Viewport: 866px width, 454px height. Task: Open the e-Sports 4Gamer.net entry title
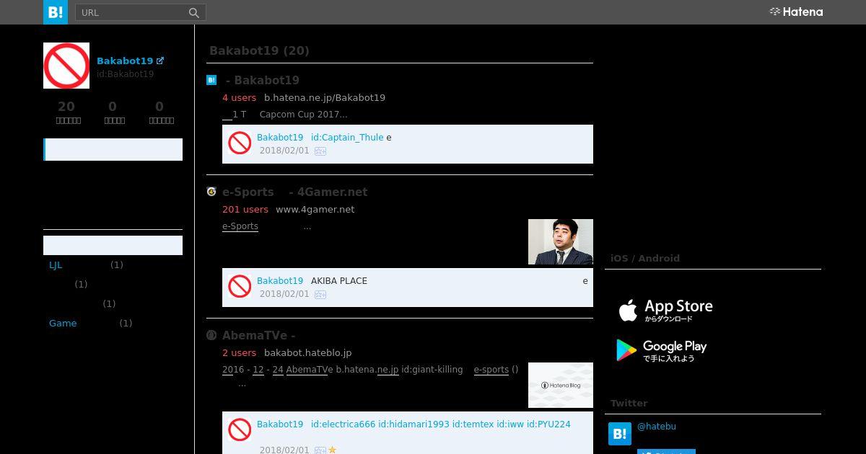coord(294,192)
